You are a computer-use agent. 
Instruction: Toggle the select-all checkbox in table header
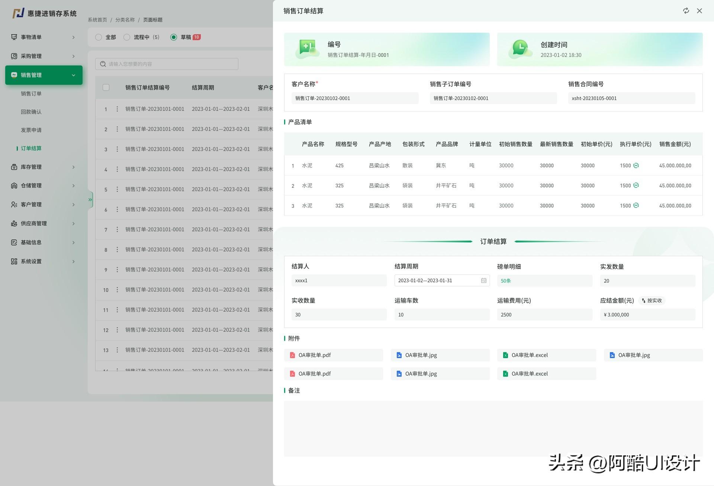106,87
